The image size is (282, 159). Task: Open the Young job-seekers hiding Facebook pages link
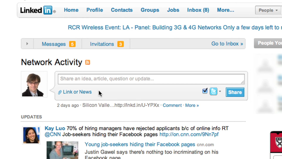point(140,144)
